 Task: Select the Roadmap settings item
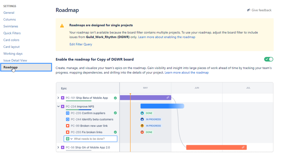click(x=26, y=67)
